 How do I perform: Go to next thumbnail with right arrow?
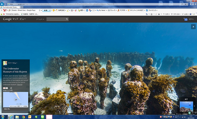point(194,106)
